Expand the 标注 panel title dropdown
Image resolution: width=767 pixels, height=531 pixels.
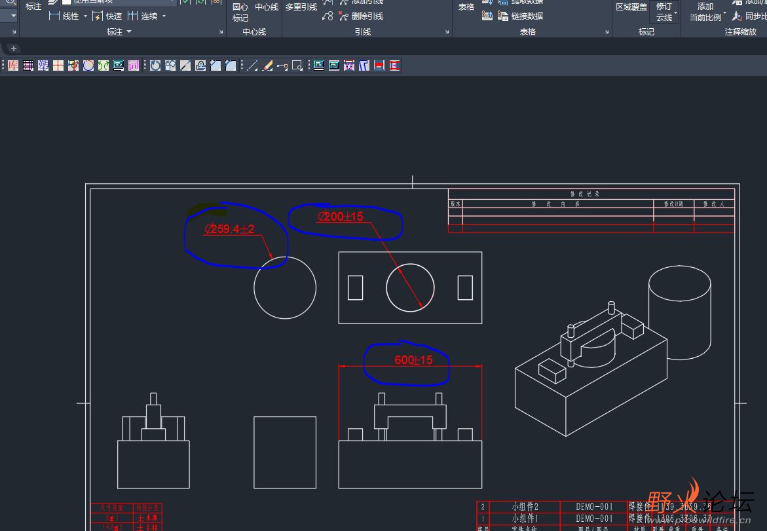pyautogui.click(x=129, y=32)
